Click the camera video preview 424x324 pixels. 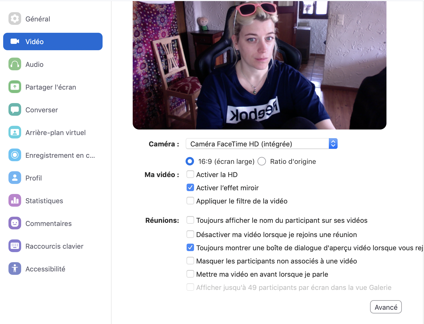(x=260, y=65)
